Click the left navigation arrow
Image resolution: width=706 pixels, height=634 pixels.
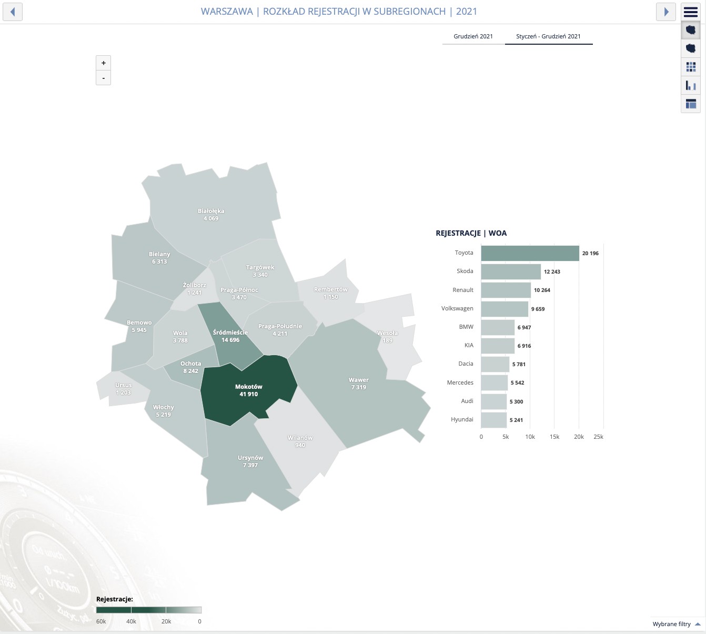(x=12, y=12)
